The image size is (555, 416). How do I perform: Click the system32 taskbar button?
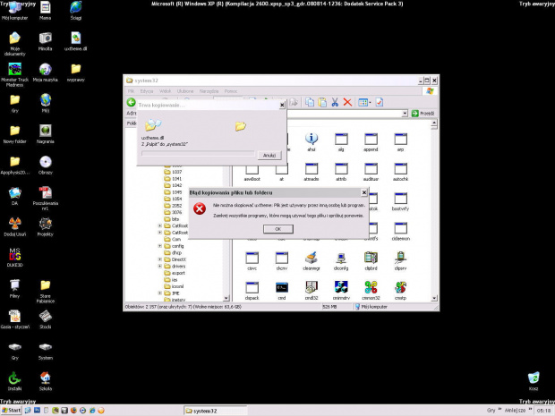point(215,411)
